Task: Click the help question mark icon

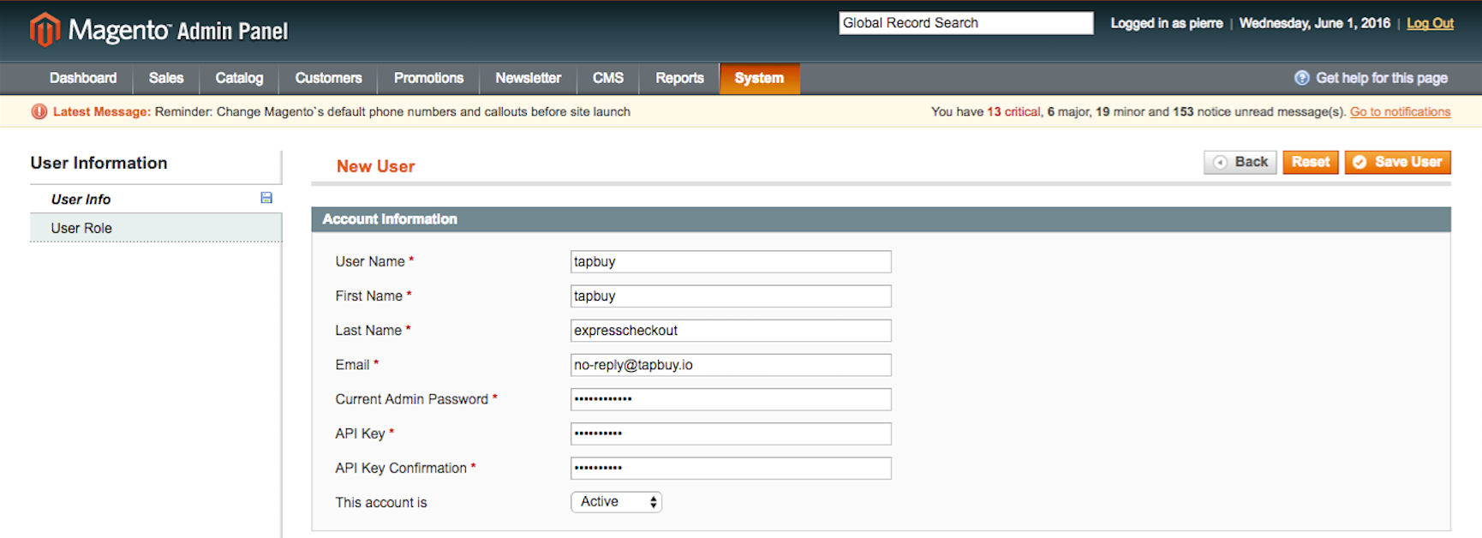Action: [1301, 78]
